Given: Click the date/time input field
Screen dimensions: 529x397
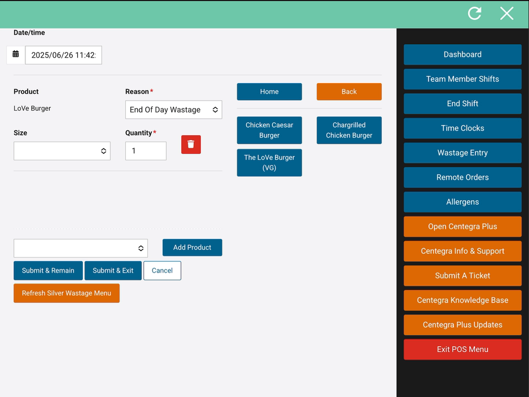Looking at the screenshot, I should tap(64, 55).
